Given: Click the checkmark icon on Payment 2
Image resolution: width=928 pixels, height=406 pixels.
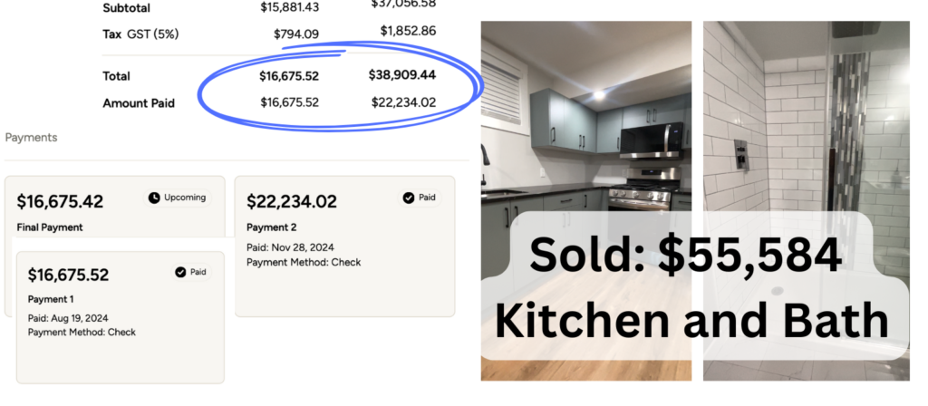Looking at the screenshot, I should point(408,198).
